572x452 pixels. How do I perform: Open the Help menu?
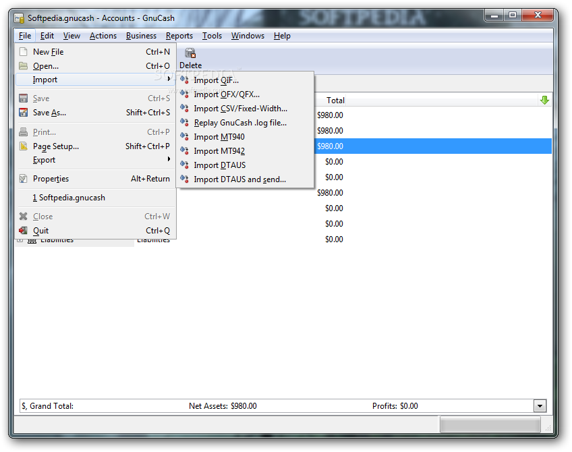(282, 36)
